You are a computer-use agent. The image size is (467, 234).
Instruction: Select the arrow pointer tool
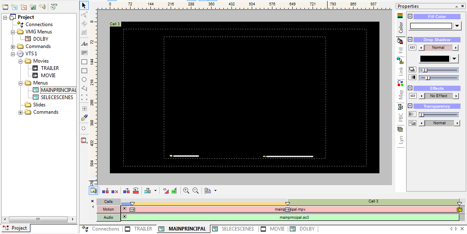[x=84, y=5]
